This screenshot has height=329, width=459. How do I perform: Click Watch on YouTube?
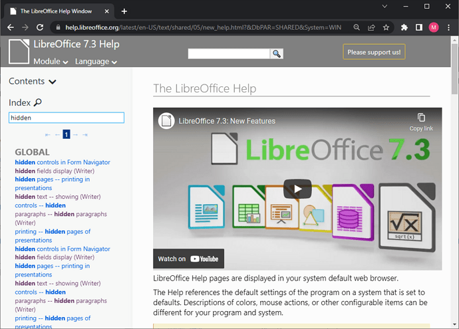[188, 259]
